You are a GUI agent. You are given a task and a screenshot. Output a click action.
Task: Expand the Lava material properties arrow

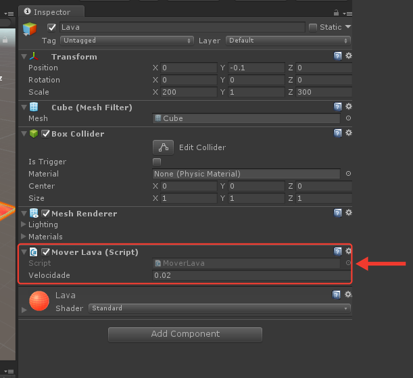point(24,310)
